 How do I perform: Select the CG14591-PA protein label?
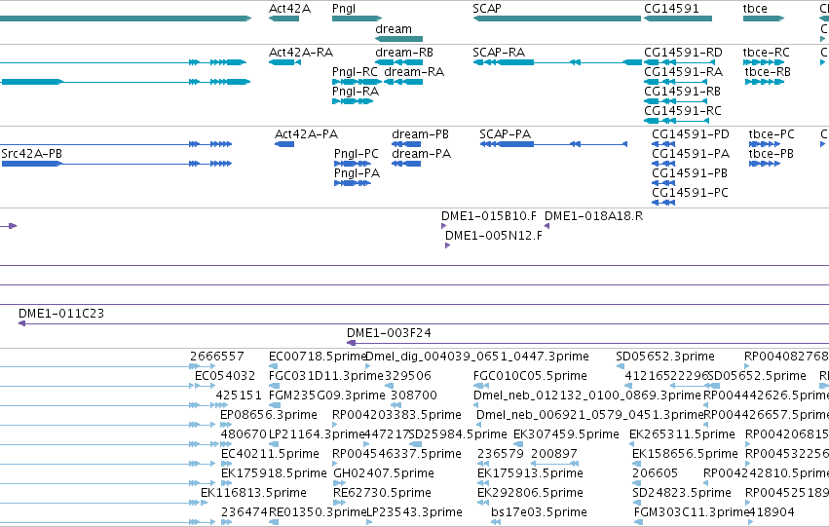(691, 154)
